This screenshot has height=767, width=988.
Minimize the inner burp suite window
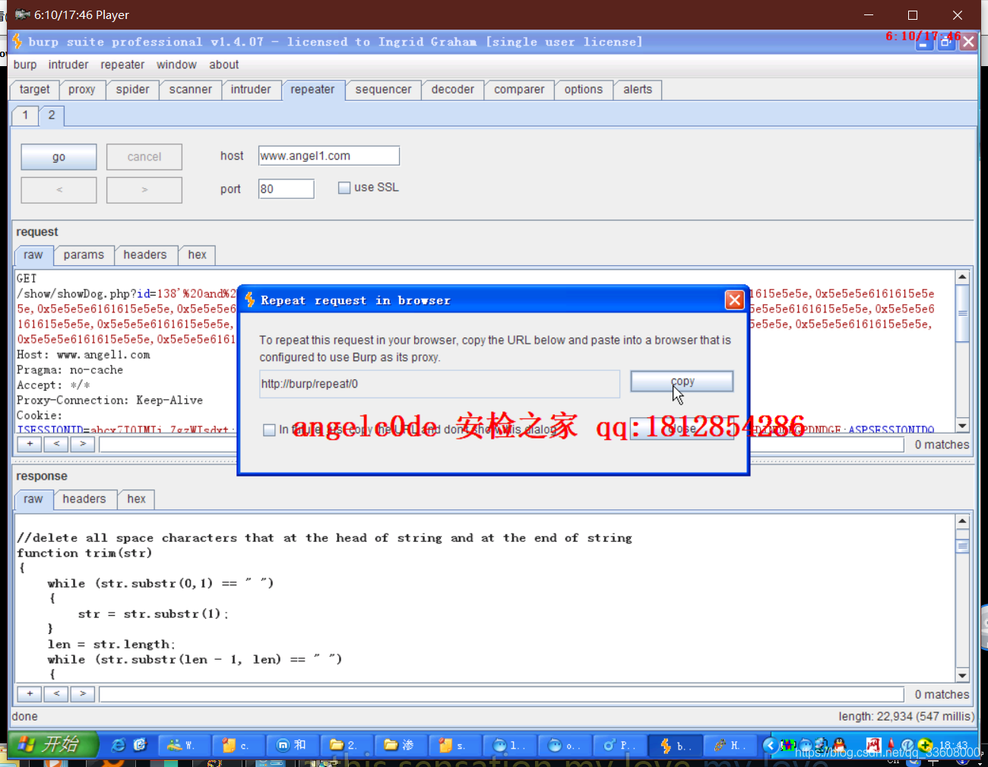[x=923, y=43]
